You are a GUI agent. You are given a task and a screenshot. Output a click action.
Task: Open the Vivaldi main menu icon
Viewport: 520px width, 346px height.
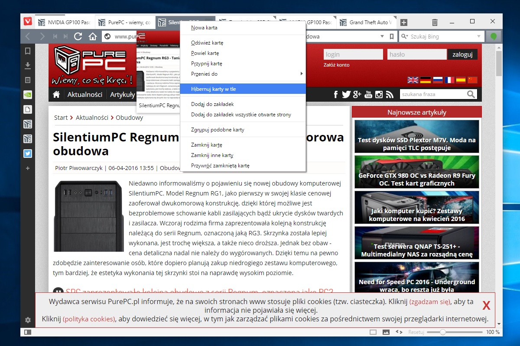(x=28, y=22)
